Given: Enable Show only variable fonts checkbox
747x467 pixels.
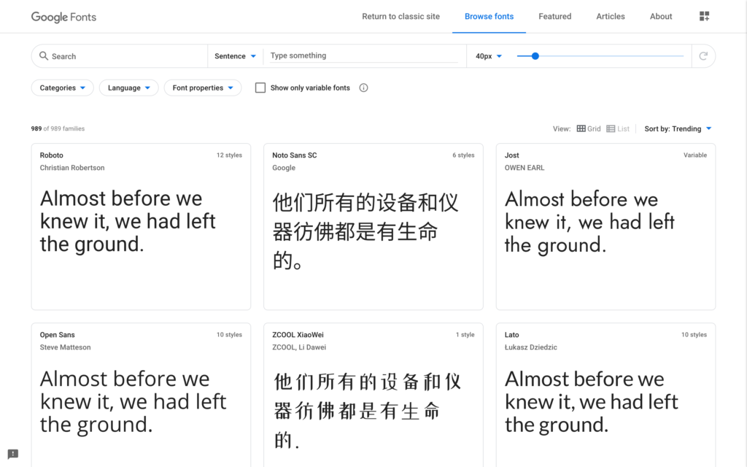Looking at the screenshot, I should pyautogui.click(x=260, y=88).
